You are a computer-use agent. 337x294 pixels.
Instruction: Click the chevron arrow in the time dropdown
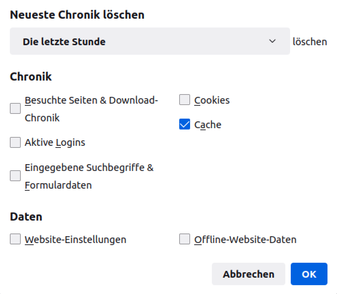pyautogui.click(x=272, y=41)
